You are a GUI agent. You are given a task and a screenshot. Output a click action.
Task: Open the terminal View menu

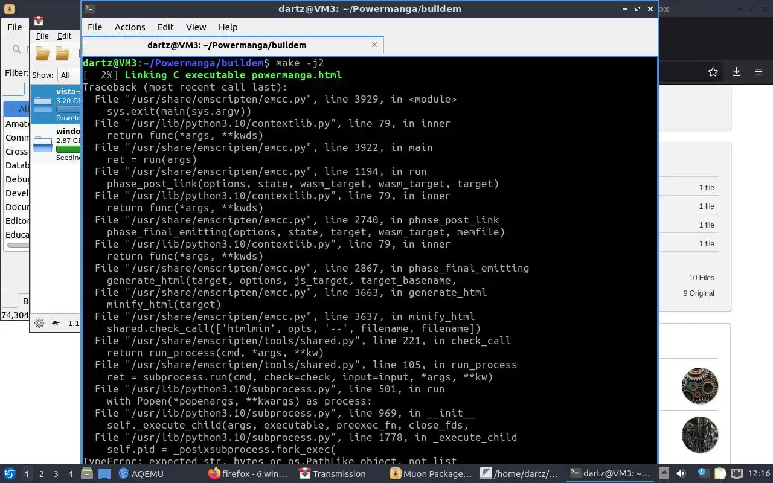click(x=196, y=27)
